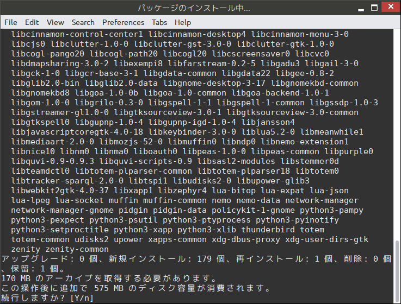401x304 pixels.
Task: Click the package name pidgin-data
Action: click(x=180, y=210)
